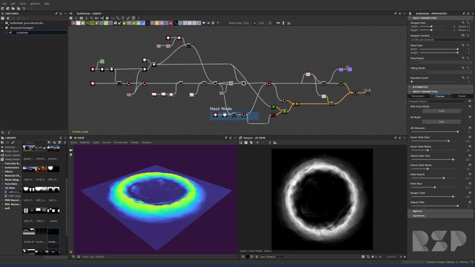Open the Lights menu in 3D View
Image resolution: width=475 pixels, height=267 pixels.
[x=96, y=142]
